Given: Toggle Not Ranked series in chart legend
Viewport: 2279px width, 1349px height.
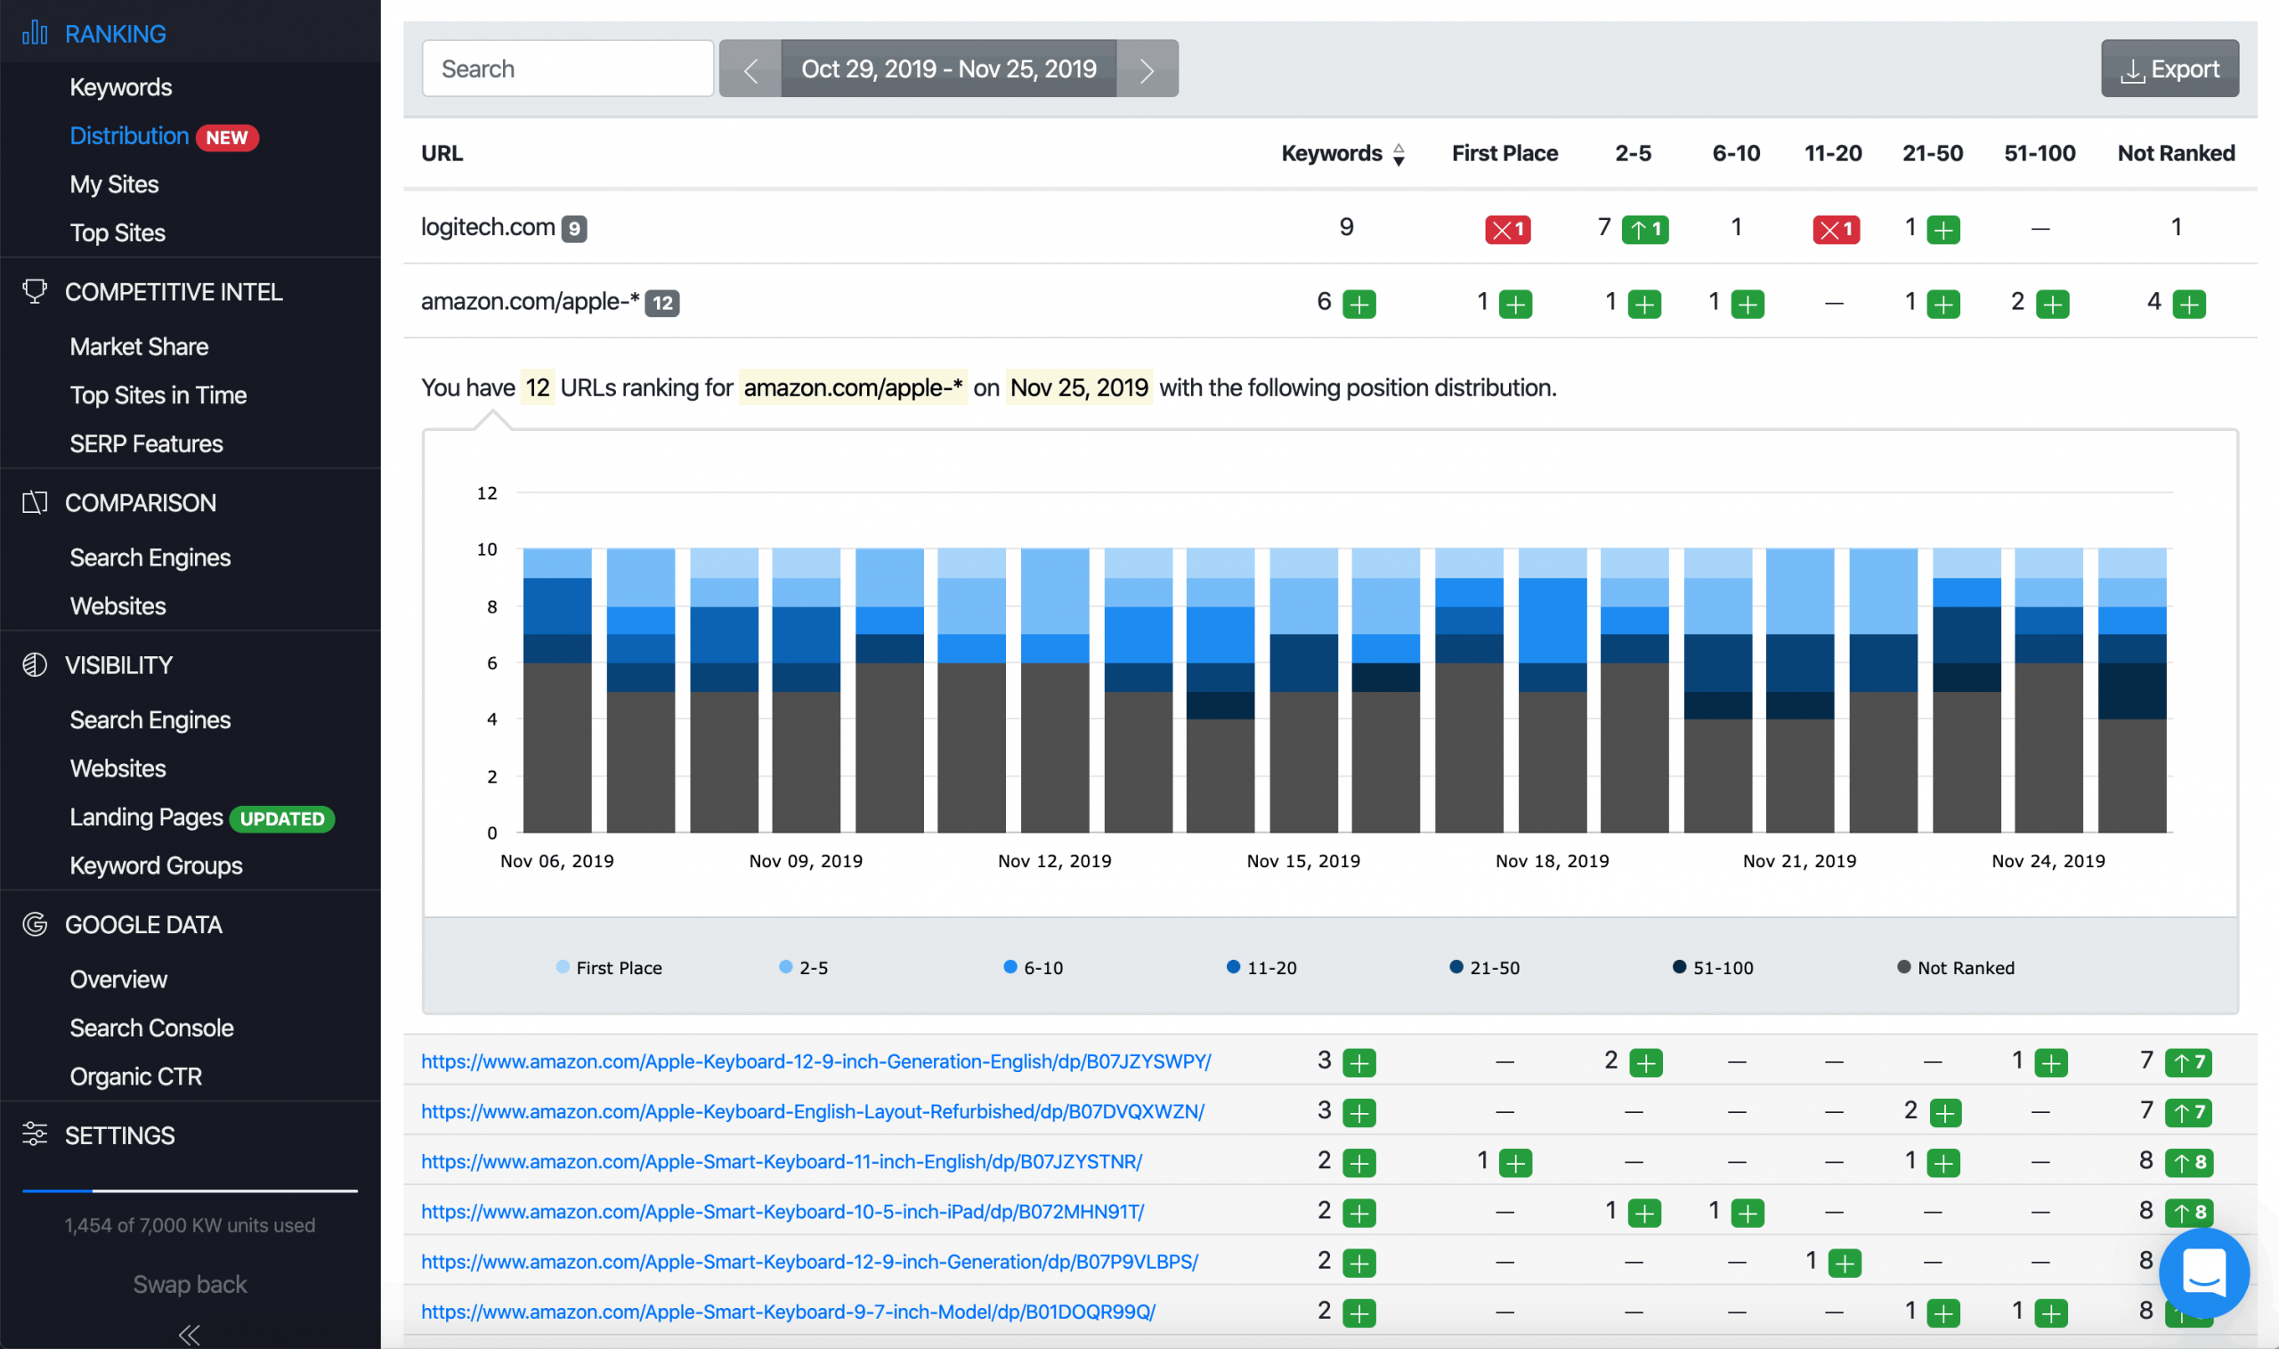Looking at the screenshot, I should (1956, 968).
